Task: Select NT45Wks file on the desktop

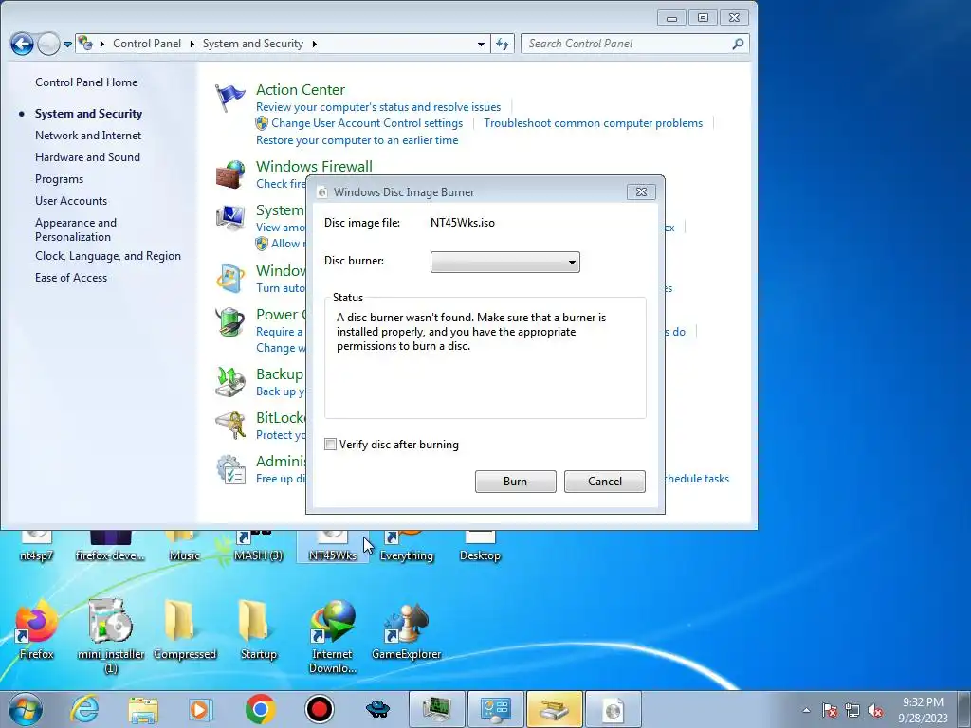Action: (333, 549)
